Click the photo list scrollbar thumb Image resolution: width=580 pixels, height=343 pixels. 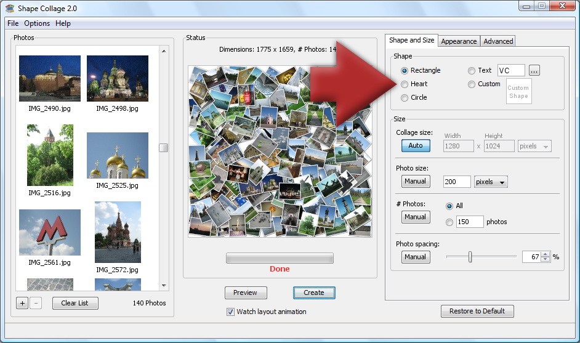coord(164,148)
